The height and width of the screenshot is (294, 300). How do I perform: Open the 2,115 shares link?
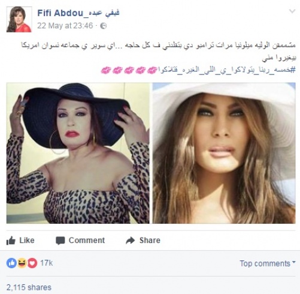(29, 287)
